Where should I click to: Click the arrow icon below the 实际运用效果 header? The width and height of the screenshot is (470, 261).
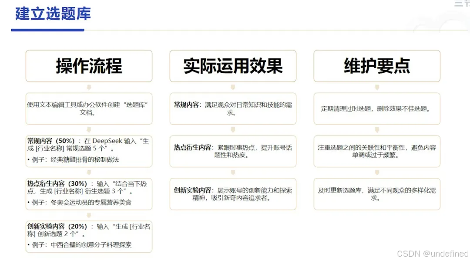point(233,87)
